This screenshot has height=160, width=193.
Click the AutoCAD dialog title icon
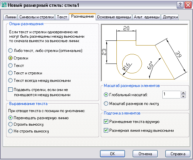pos(4,5)
